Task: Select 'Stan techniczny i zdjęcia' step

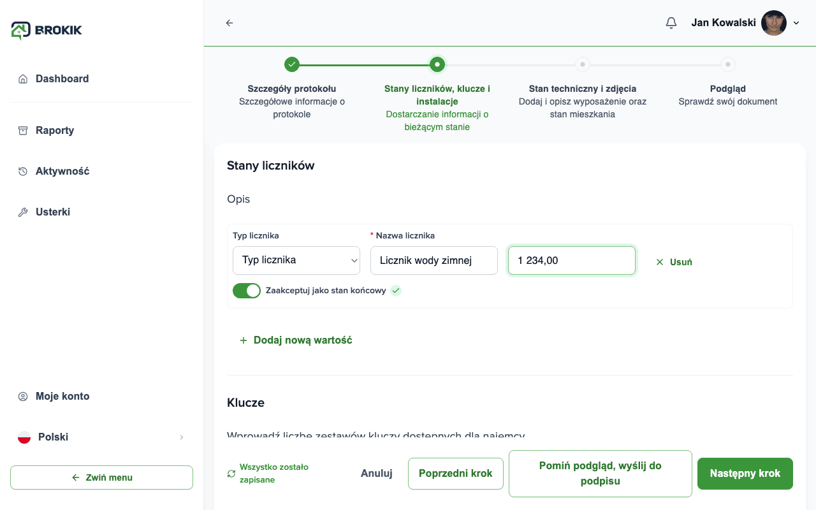Action: click(x=582, y=64)
